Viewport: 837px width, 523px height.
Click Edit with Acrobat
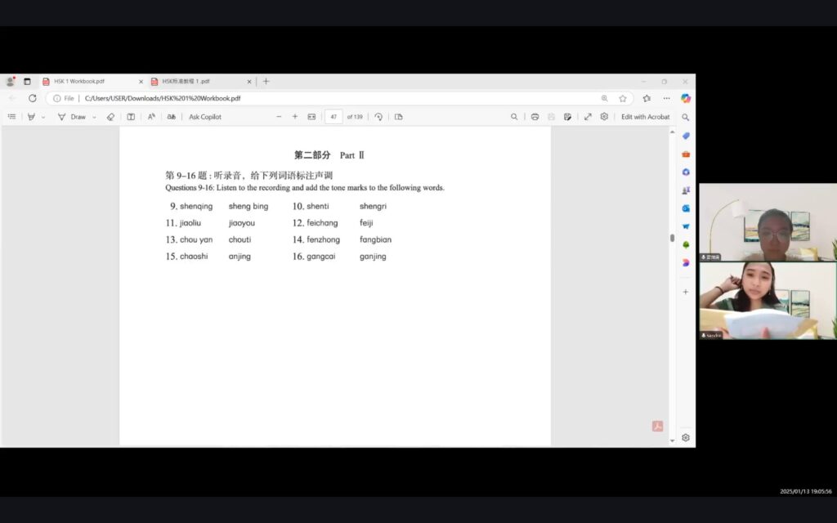[645, 116]
